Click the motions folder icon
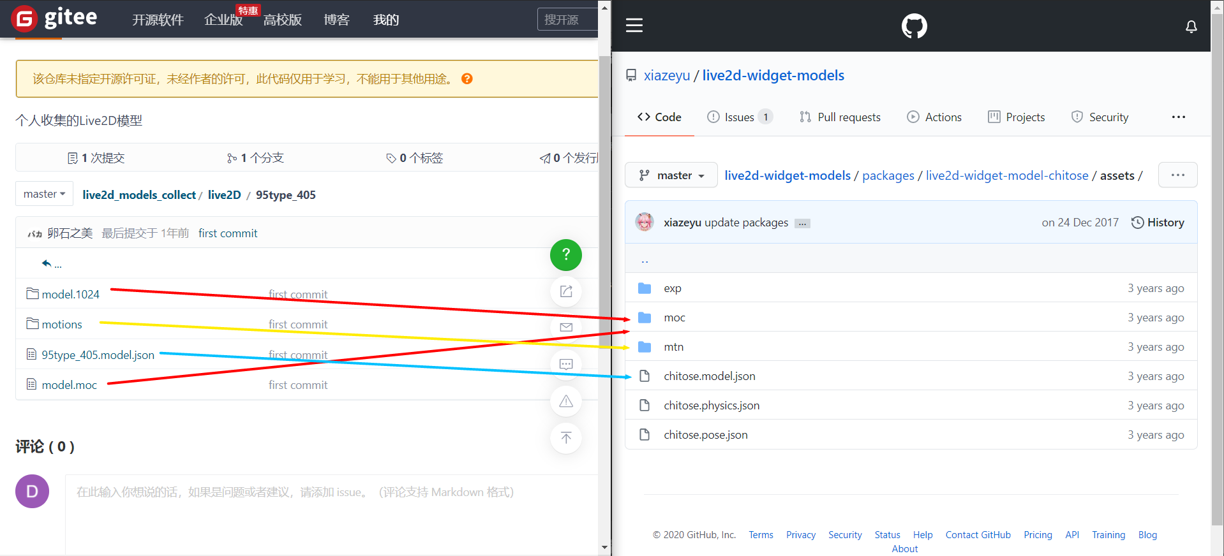The width and height of the screenshot is (1224, 556). click(33, 324)
